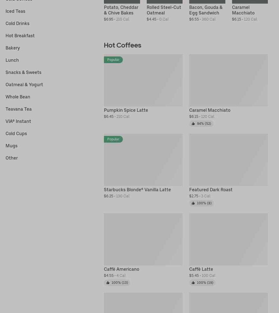Select Teavana Tea category
Viewport: 279px width, 313px height.
[x=19, y=109]
